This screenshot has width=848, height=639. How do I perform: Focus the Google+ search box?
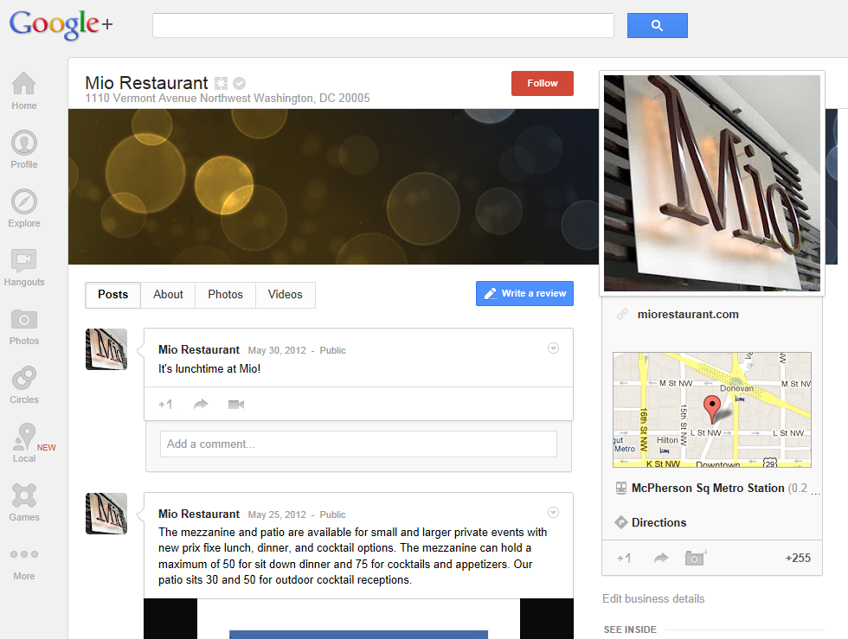click(x=382, y=25)
